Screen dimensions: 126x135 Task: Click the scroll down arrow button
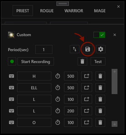point(114,124)
